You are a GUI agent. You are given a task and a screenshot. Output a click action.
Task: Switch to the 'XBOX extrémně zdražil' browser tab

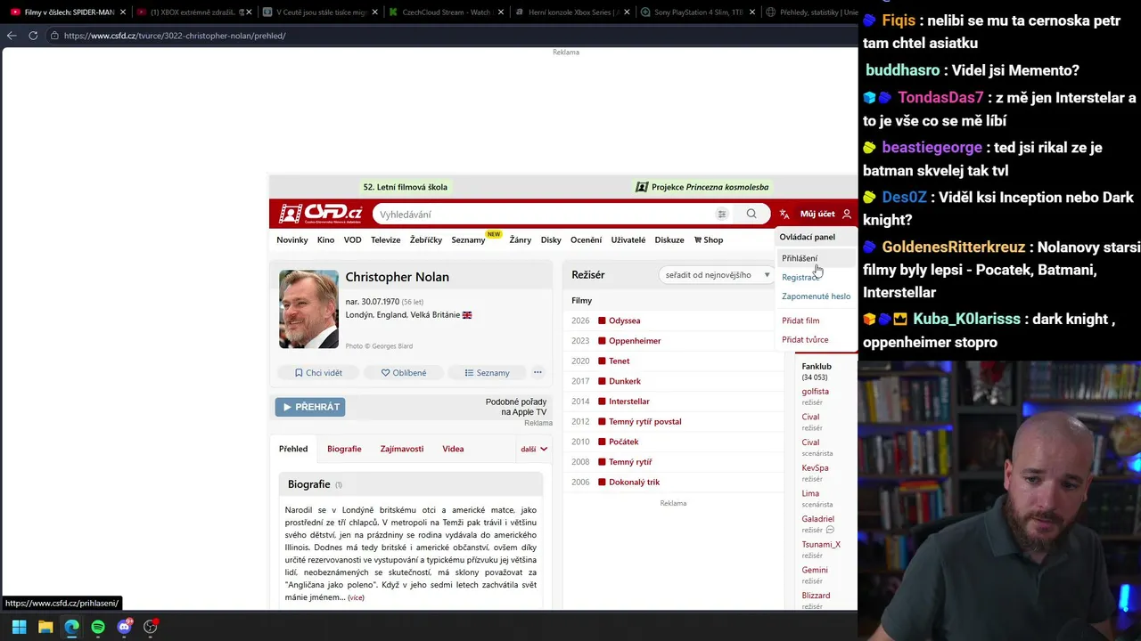(194, 12)
